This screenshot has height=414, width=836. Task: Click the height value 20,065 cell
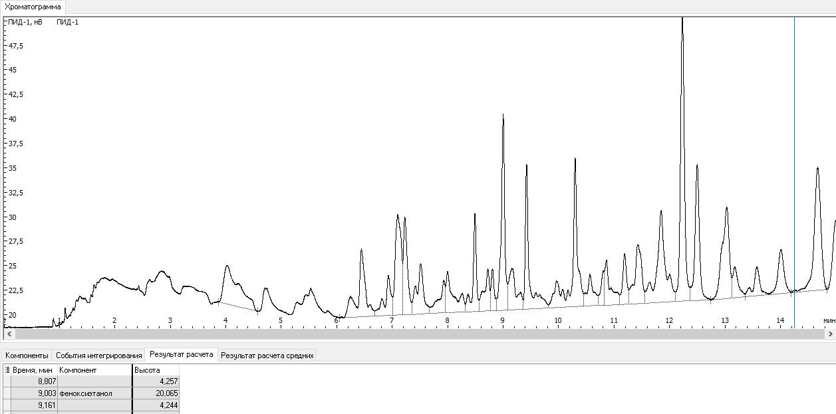coord(156,393)
